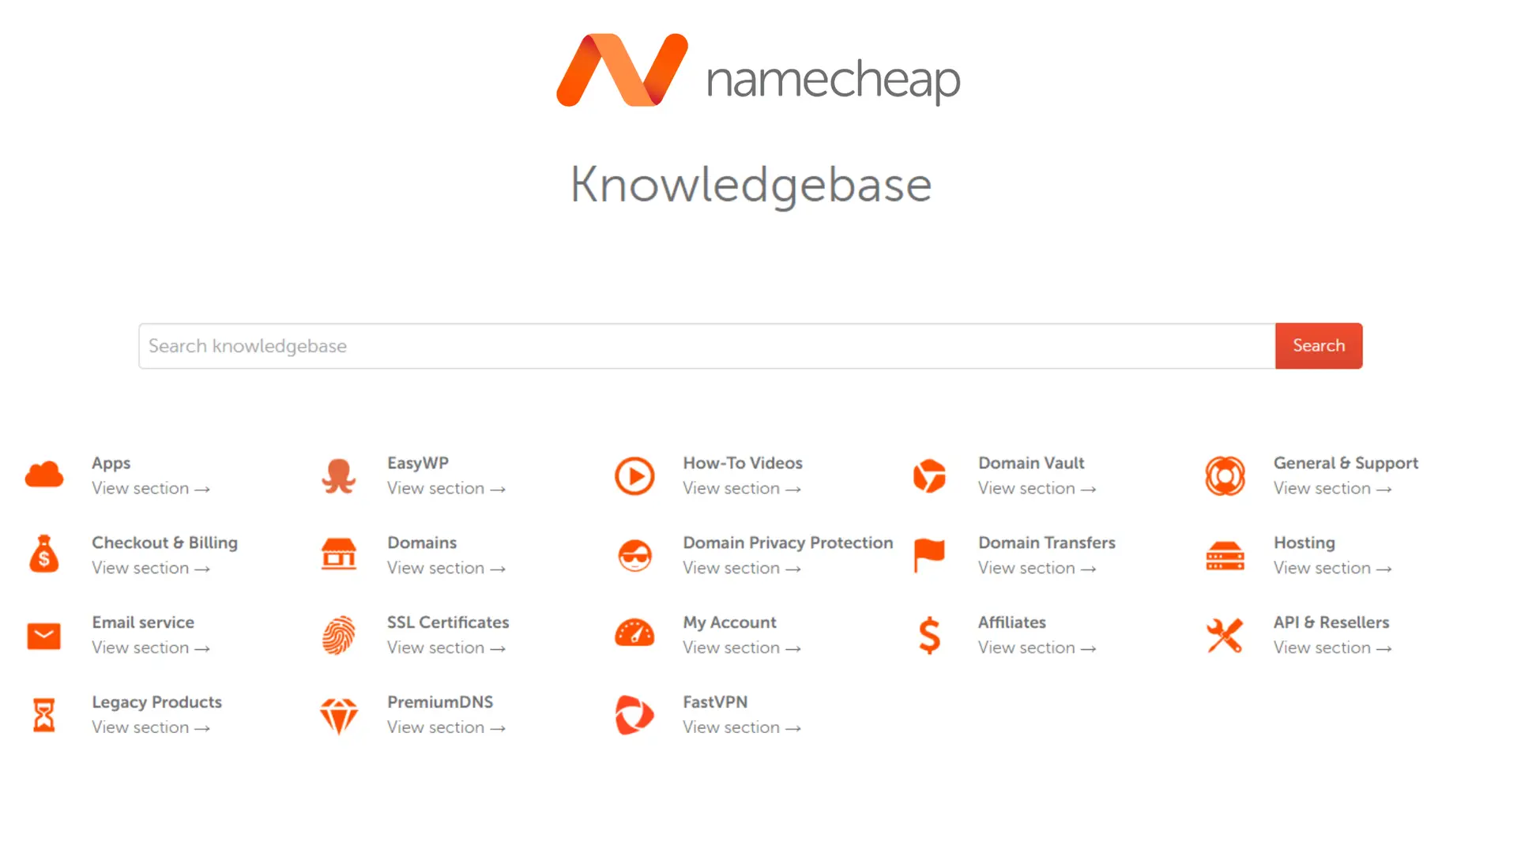Open the My Account title link
The image size is (1517, 853).
tap(730, 623)
